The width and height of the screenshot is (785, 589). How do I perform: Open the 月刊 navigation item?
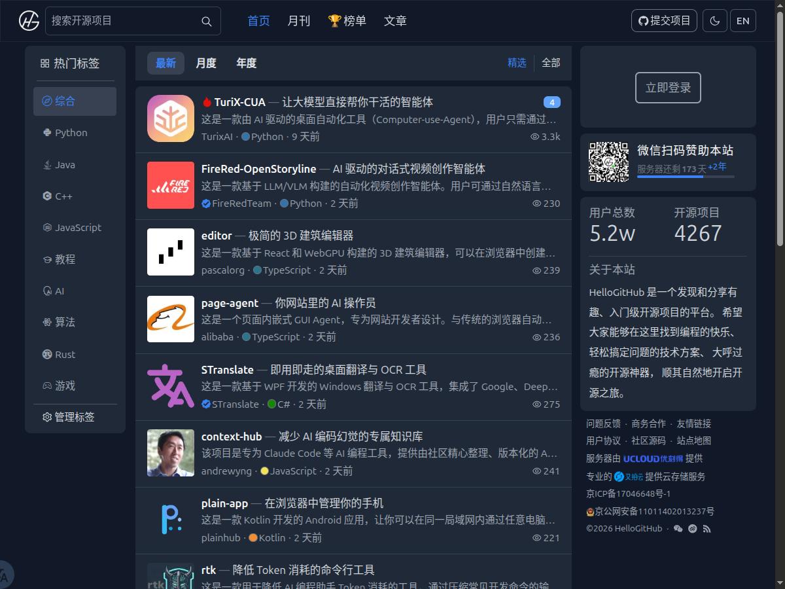click(298, 21)
